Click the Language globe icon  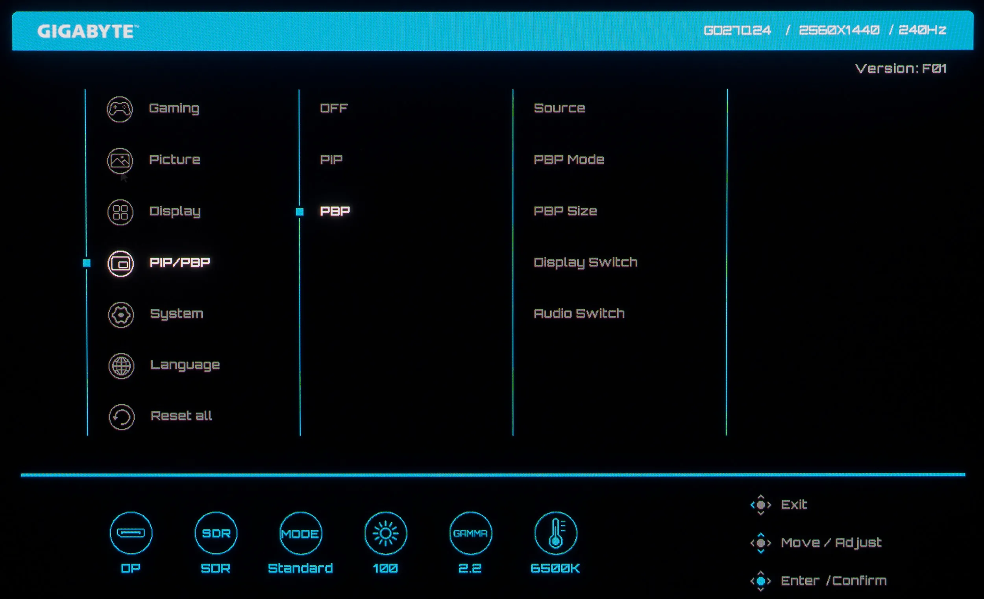pyautogui.click(x=121, y=365)
